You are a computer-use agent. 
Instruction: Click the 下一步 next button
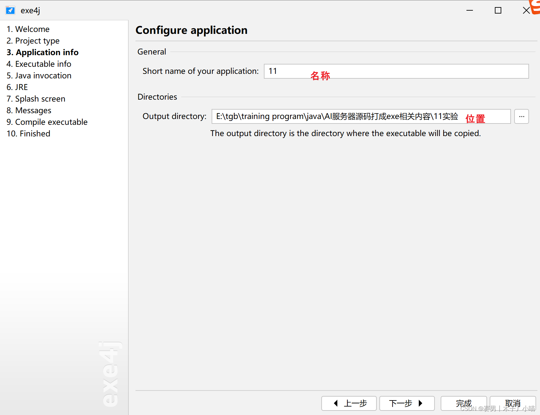pyautogui.click(x=407, y=403)
